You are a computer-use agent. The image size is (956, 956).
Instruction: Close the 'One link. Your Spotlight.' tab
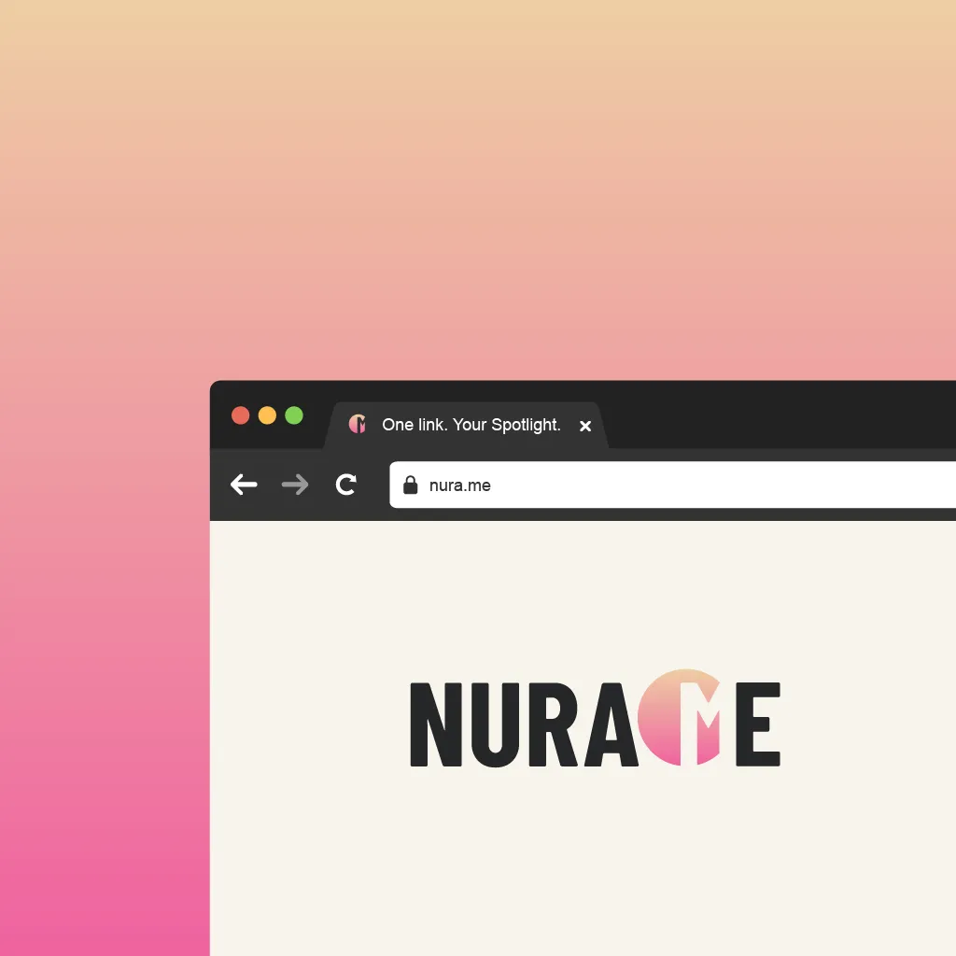click(585, 426)
